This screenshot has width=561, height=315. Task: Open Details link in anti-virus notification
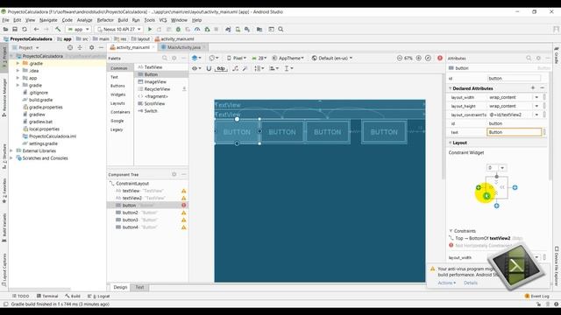click(x=471, y=283)
